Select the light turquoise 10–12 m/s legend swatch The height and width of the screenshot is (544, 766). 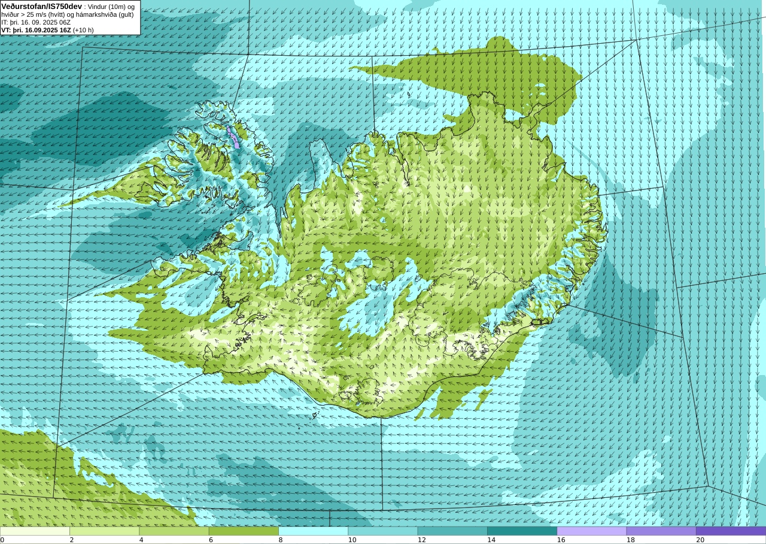pos(383,531)
